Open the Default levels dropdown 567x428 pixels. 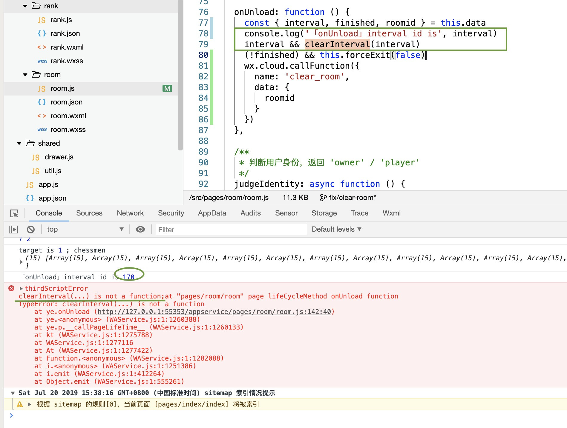pyautogui.click(x=336, y=229)
